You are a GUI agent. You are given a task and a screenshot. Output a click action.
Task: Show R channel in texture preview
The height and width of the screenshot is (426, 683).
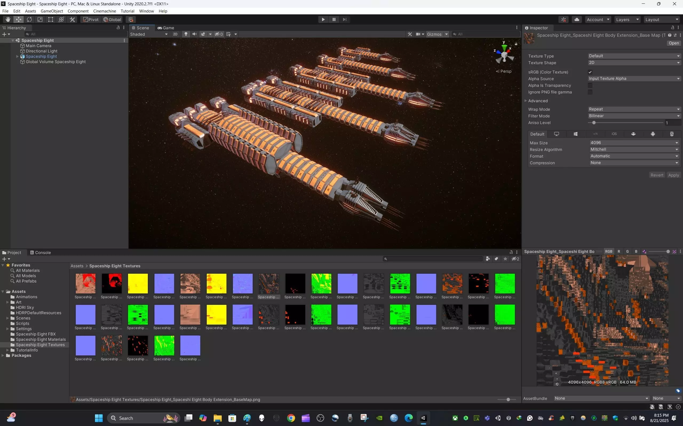tap(619, 251)
